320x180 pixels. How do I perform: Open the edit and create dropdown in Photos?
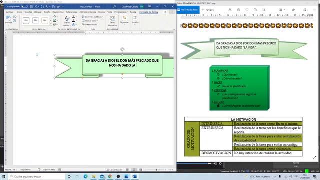[x=282, y=10]
